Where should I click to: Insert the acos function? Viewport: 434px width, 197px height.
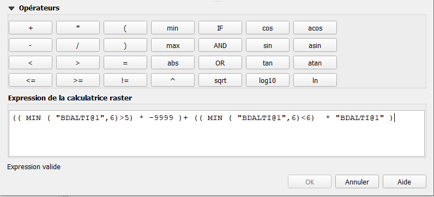[315, 28]
